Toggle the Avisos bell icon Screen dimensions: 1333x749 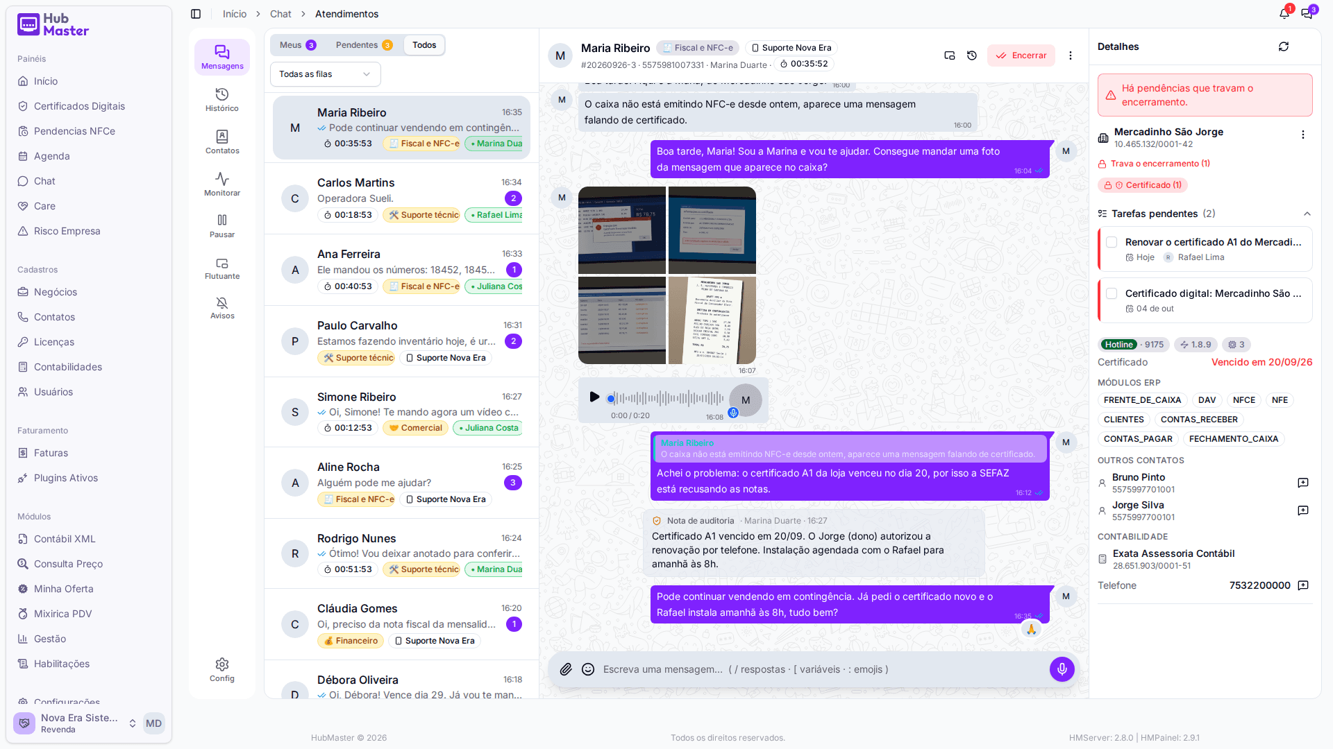pyautogui.click(x=222, y=309)
